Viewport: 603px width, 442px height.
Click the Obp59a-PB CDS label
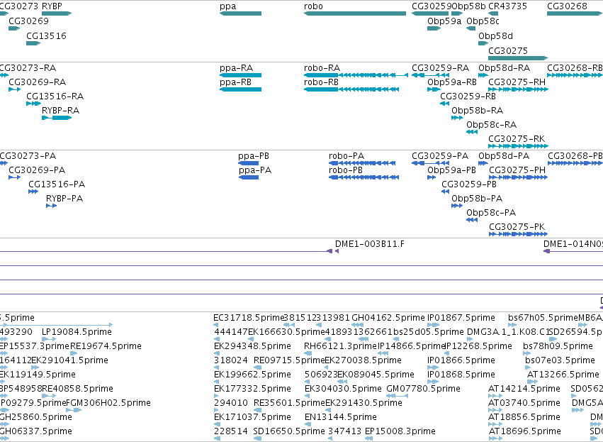click(451, 170)
